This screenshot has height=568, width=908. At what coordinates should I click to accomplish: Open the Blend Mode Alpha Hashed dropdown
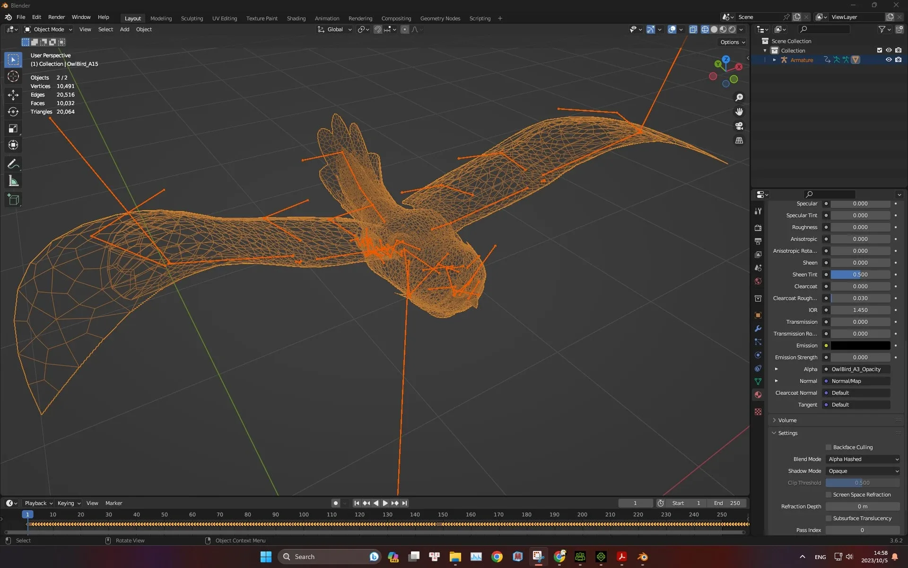[x=863, y=459]
